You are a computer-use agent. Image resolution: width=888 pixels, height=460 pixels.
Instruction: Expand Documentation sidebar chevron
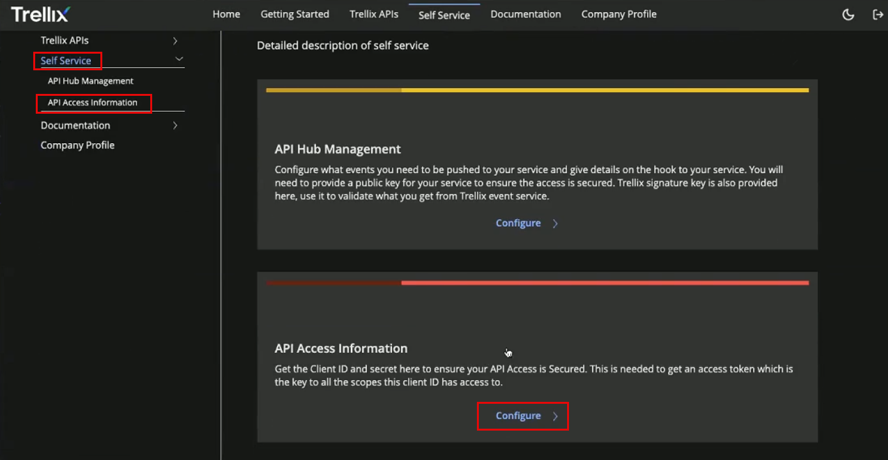pos(175,126)
